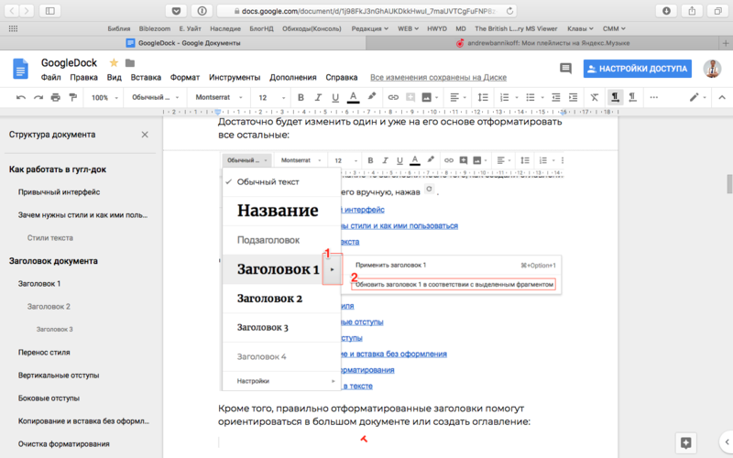Star the GoogleDock document
The image size is (733, 458).
click(114, 62)
